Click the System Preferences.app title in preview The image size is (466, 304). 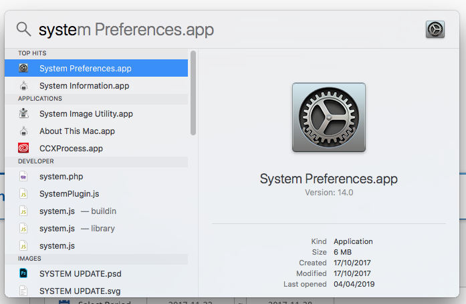(328, 179)
